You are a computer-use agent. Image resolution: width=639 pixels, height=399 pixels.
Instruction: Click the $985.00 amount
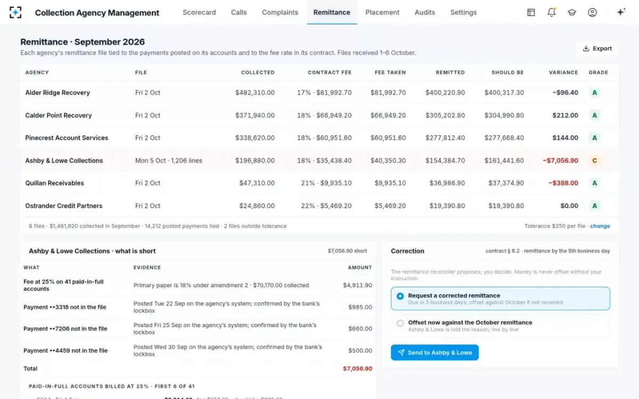(x=361, y=307)
